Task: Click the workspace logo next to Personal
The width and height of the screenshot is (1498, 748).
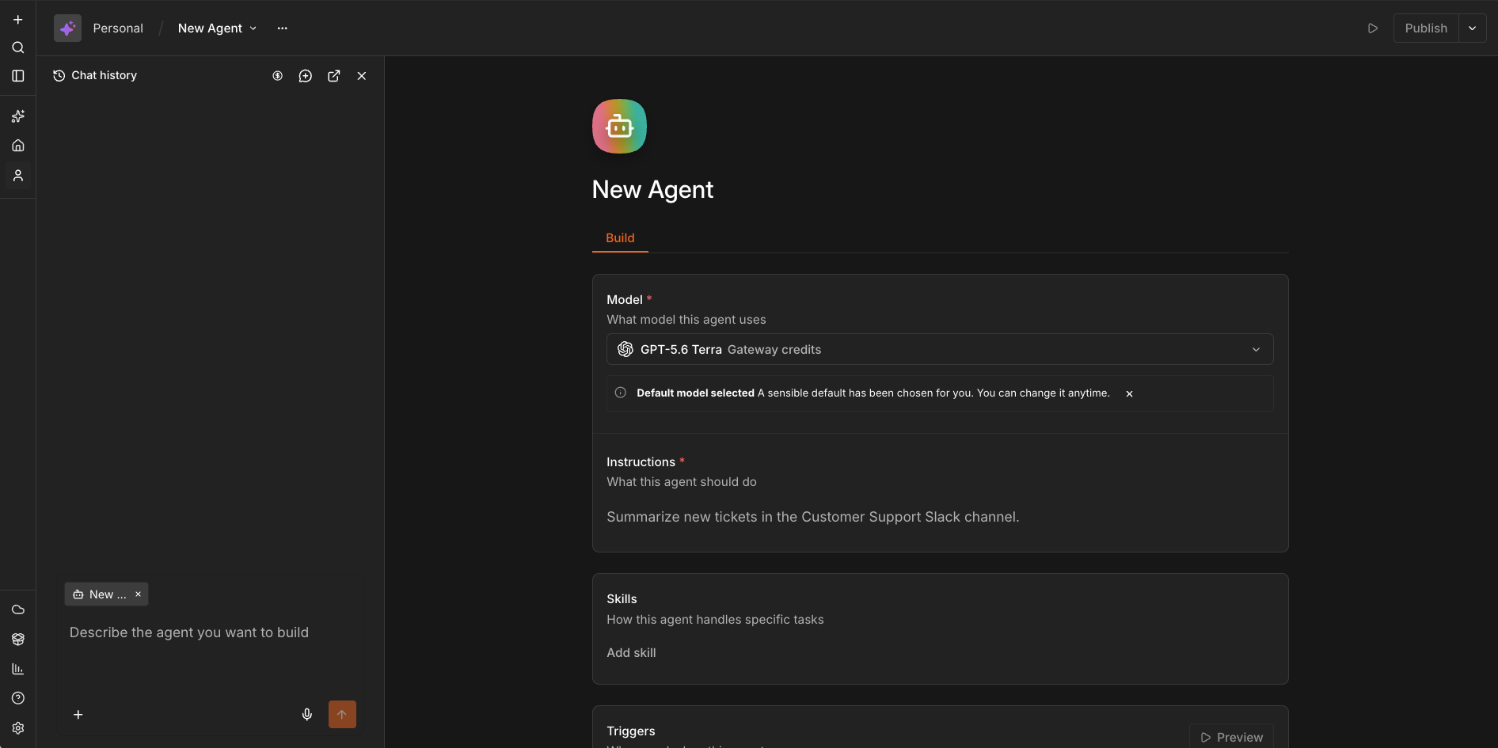Action: [x=67, y=28]
